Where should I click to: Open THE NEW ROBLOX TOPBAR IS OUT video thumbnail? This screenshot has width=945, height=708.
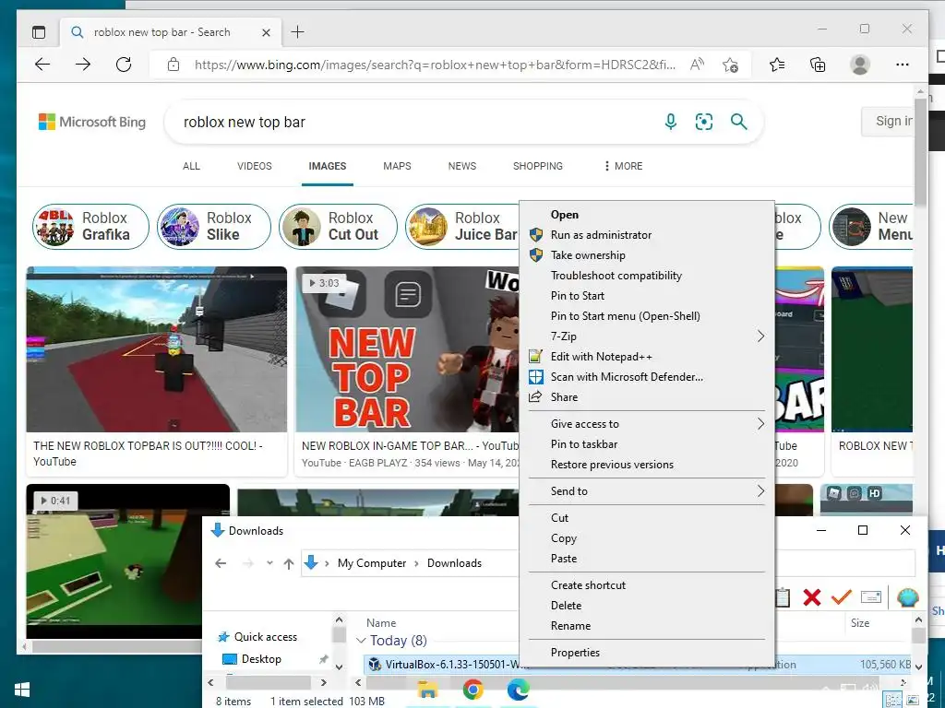(x=157, y=349)
